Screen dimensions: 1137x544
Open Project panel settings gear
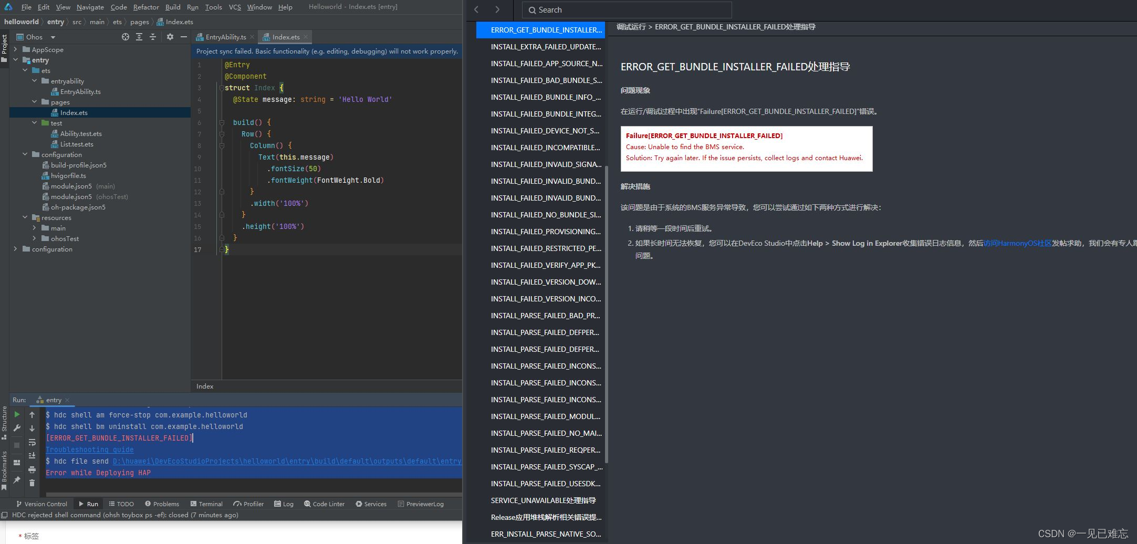(x=170, y=37)
